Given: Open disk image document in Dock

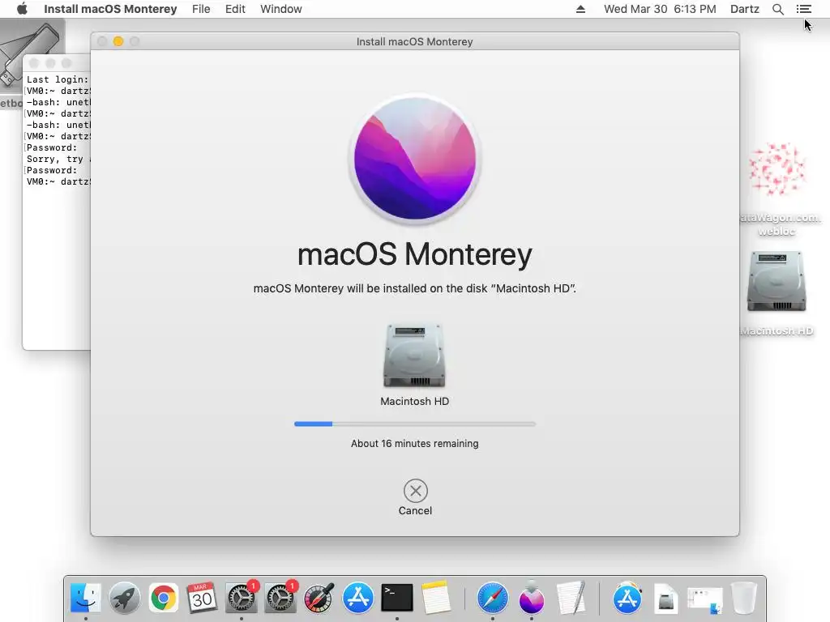Looking at the screenshot, I should pos(666,599).
